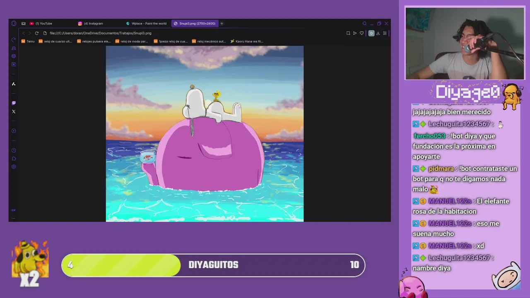Open the 'reloj de moda par...' bookmark
The image size is (530, 298).
132,41
